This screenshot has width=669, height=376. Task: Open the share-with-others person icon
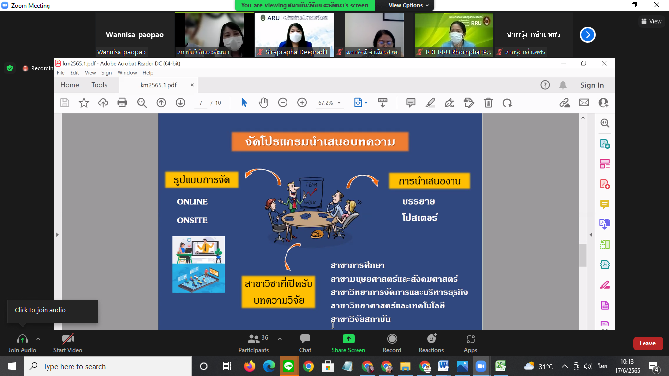(x=603, y=103)
